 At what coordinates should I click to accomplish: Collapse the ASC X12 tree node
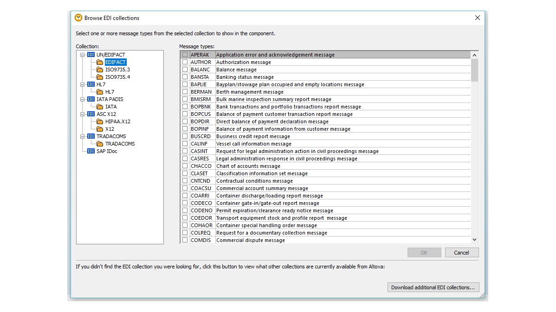82,115
